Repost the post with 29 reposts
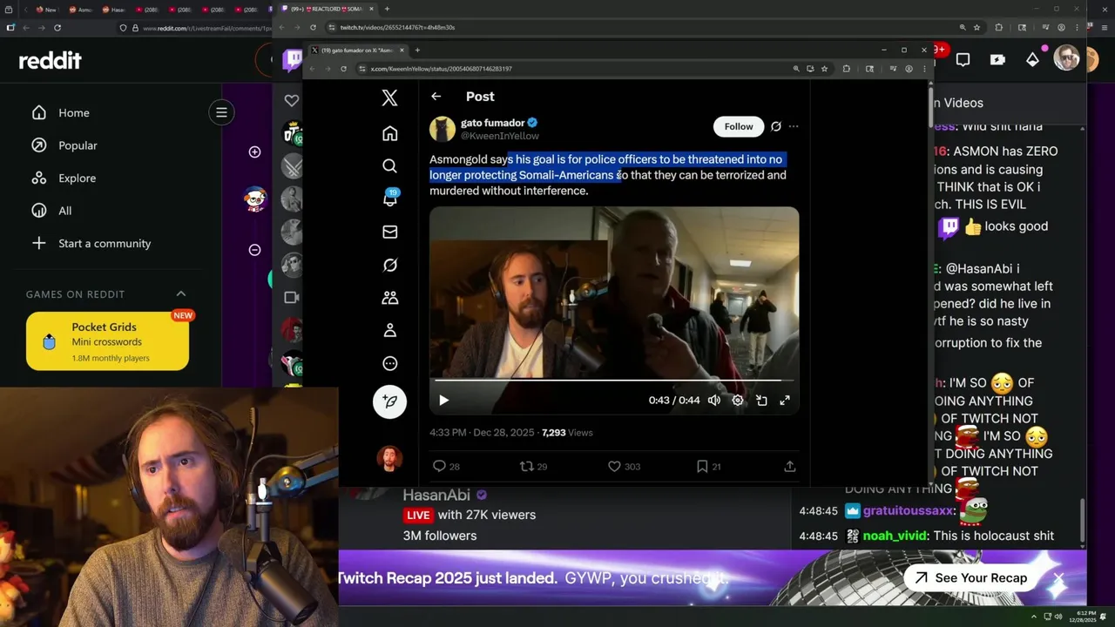This screenshot has width=1115, height=627. 533,467
